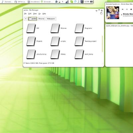Open the work_komp folder

coord(79,54)
